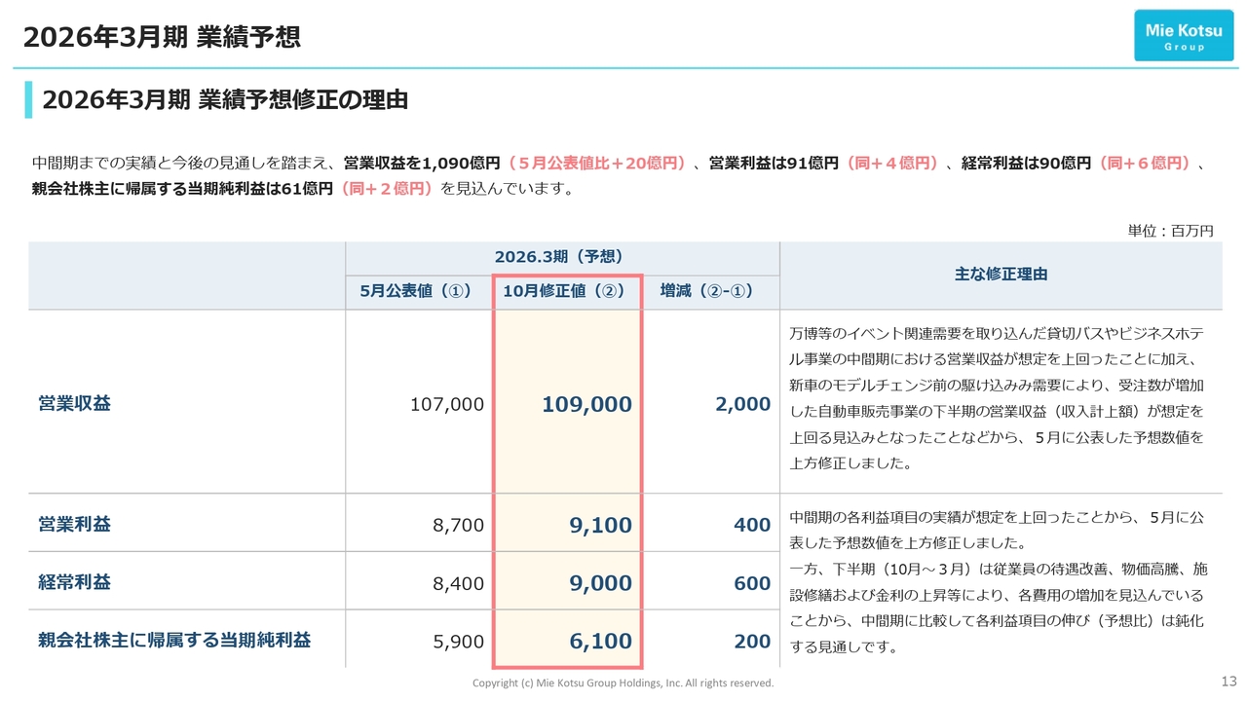Screen dimensions: 1247x701
Task: Click the 親会社株主に帰属する当期純利益 row label
Action: tap(174, 640)
